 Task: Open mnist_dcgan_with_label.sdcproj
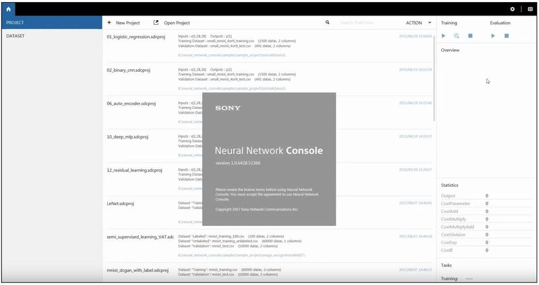137,270
